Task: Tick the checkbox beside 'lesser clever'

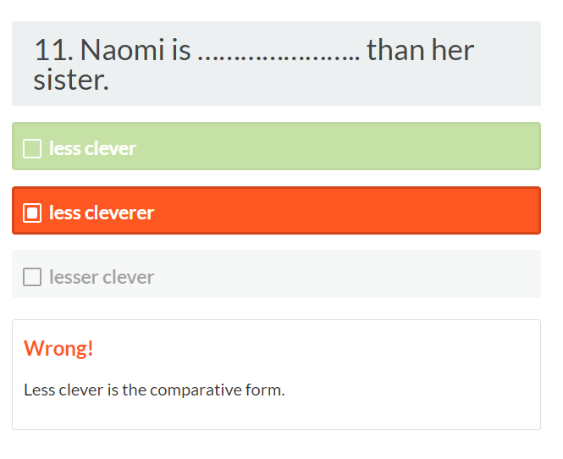Action: tap(32, 277)
